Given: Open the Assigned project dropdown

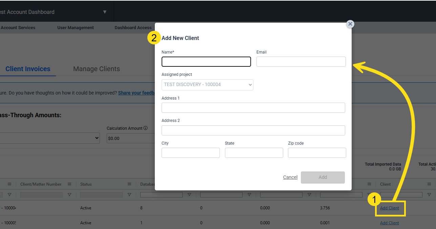Looking at the screenshot, I should click(x=207, y=85).
